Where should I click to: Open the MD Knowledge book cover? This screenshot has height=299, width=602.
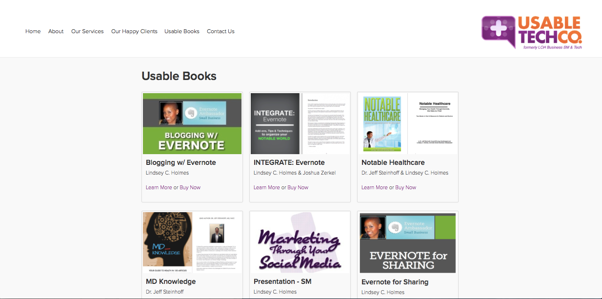pos(192,242)
